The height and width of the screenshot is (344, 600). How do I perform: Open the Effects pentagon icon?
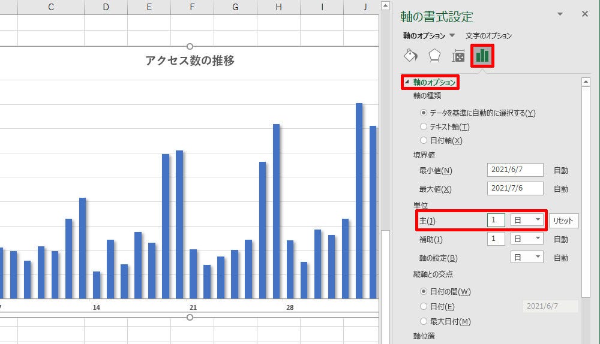click(434, 56)
